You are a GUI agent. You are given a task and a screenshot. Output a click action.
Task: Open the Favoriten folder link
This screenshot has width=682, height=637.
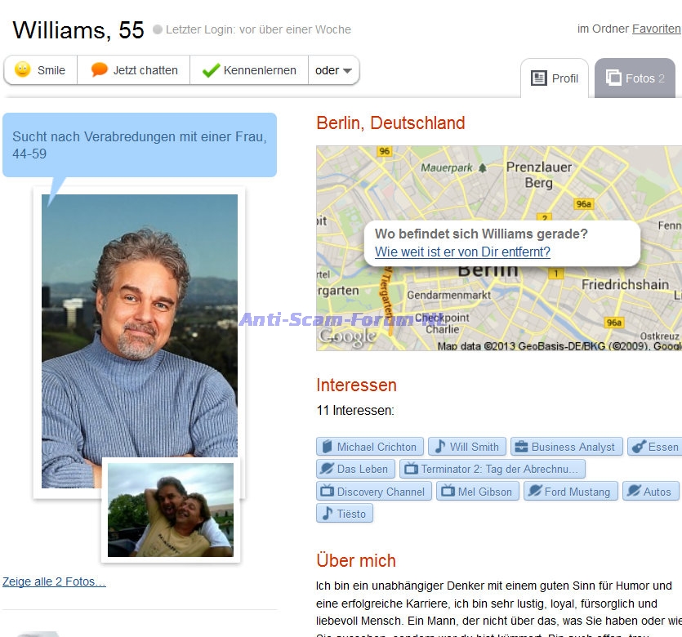tap(657, 29)
